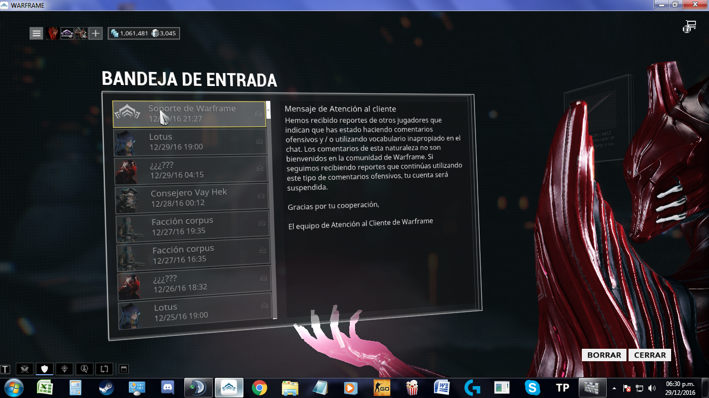The image size is (709, 398).
Task: Open the market cart icon
Action: coord(689,26)
